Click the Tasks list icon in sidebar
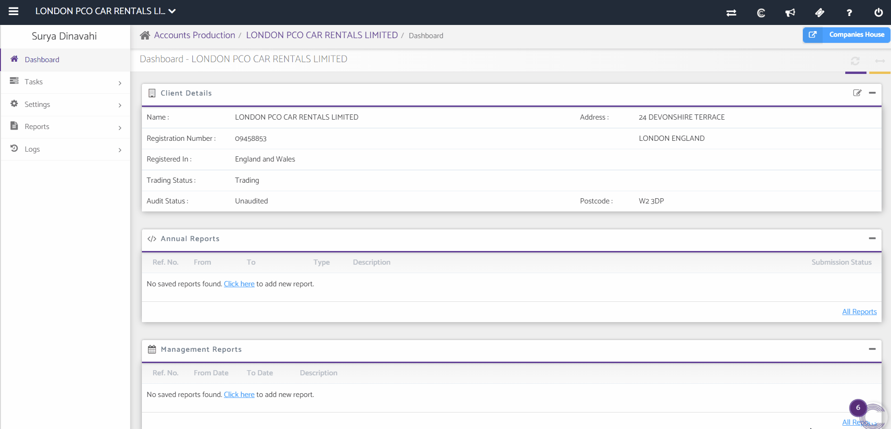 click(x=14, y=81)
